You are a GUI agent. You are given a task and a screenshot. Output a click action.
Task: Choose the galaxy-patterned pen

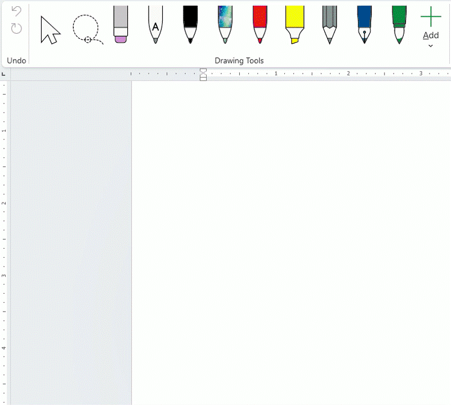click(x=225, y=25)
